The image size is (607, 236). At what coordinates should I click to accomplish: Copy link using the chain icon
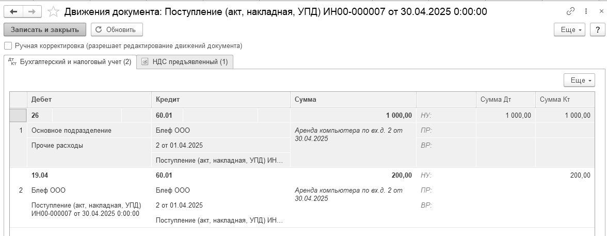(x=570, y=12)
